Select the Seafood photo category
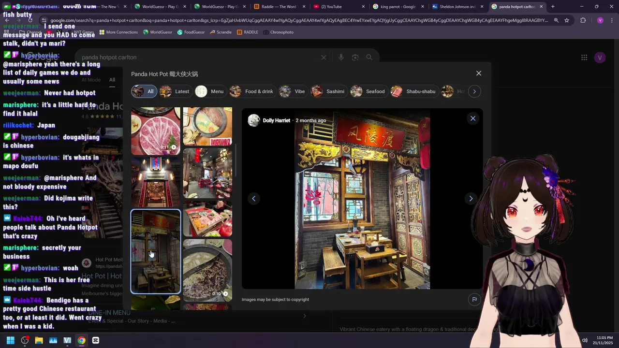 pyautogui.click(x=368, y=91)
